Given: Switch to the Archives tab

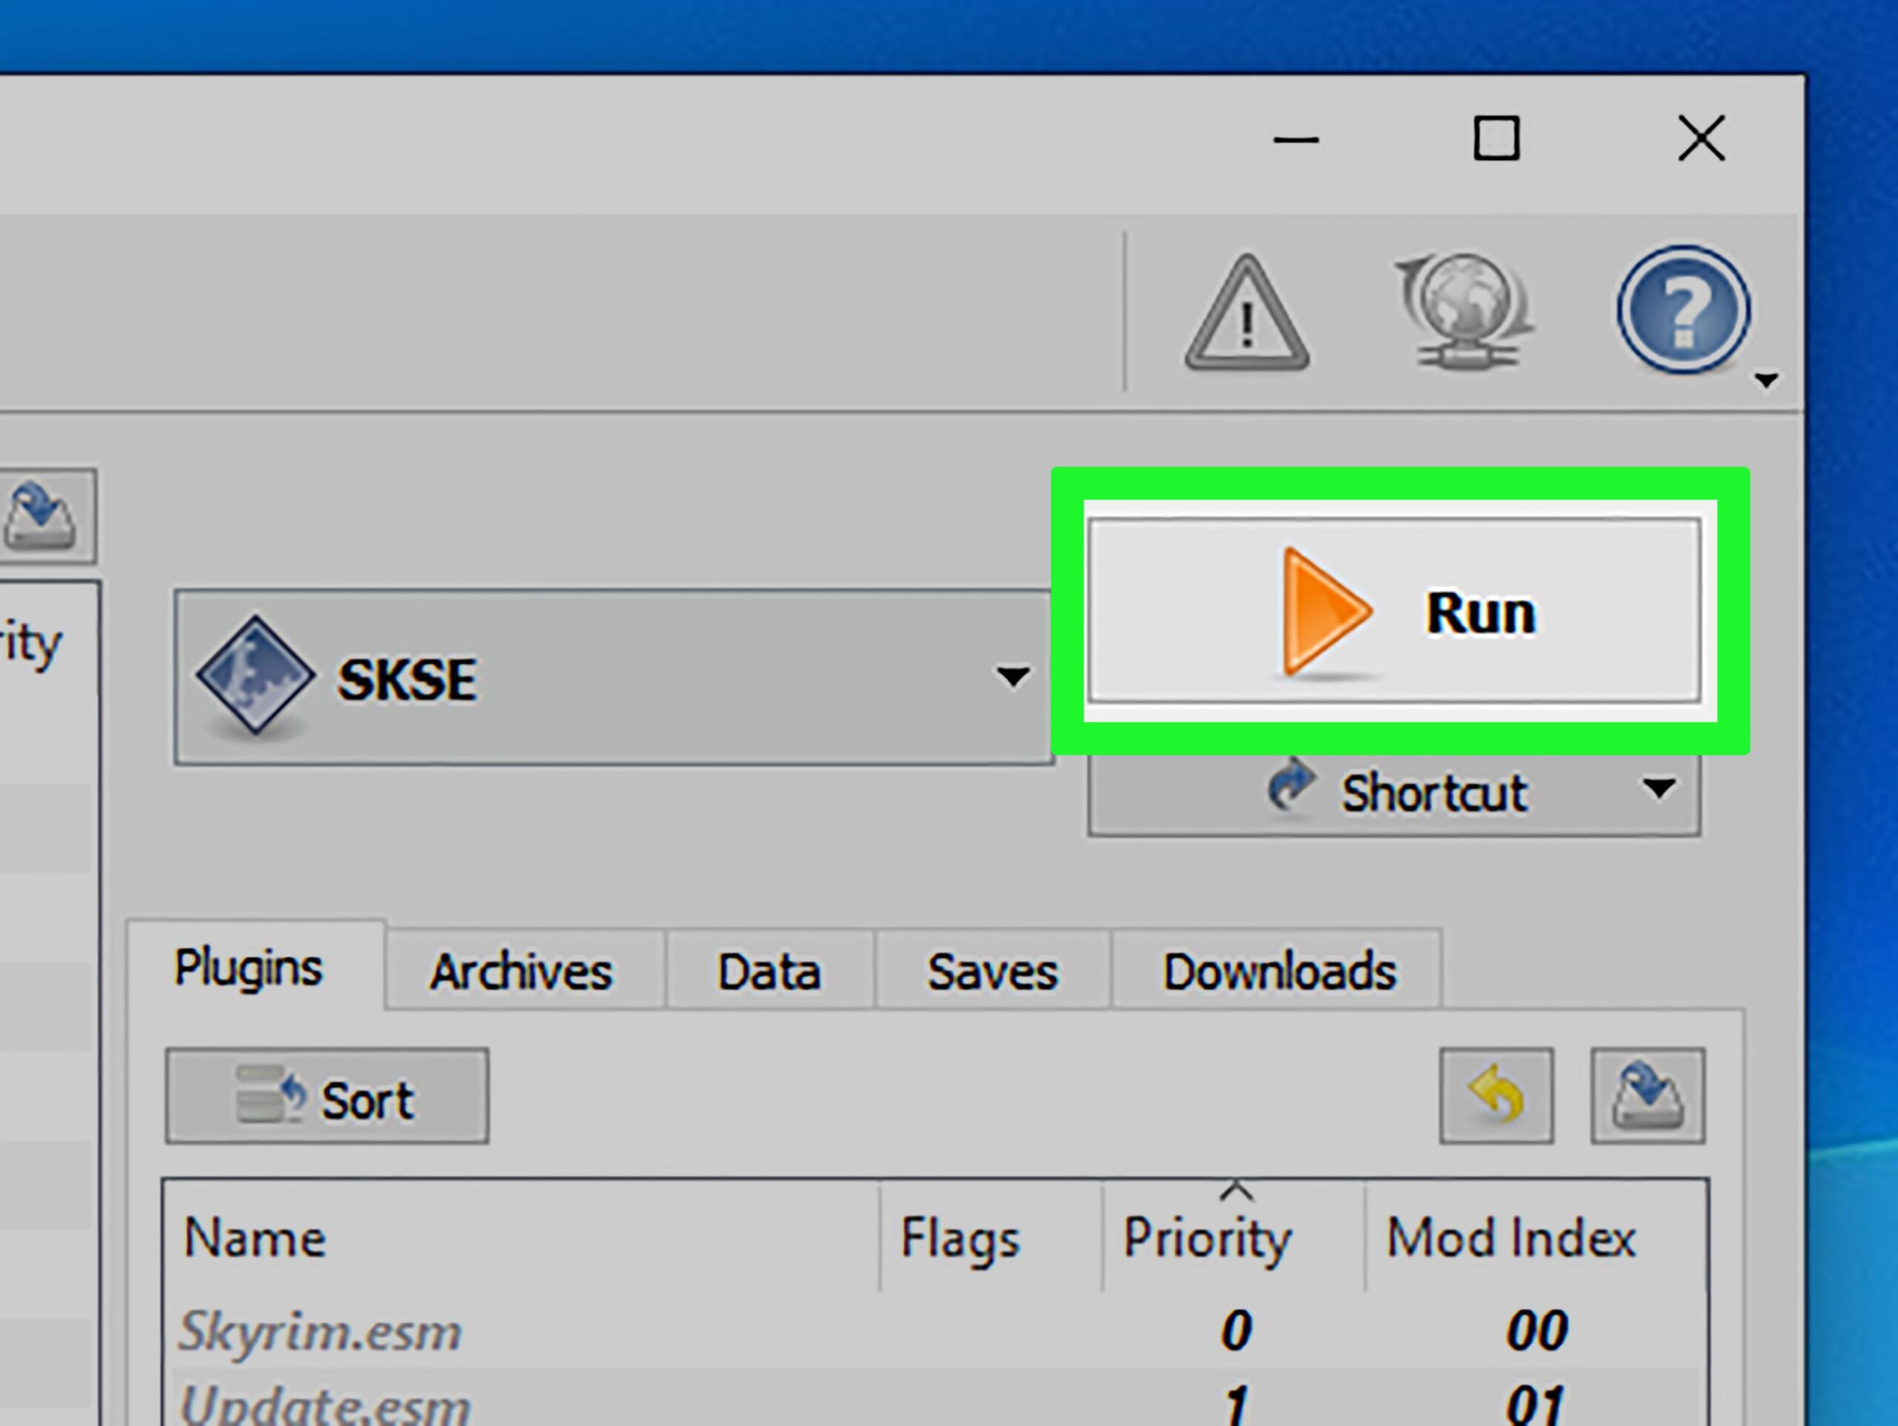Looking at the screenshot, I should click(522, 972).
